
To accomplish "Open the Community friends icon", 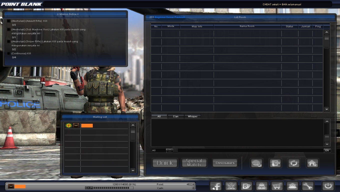I will [292, 186].
